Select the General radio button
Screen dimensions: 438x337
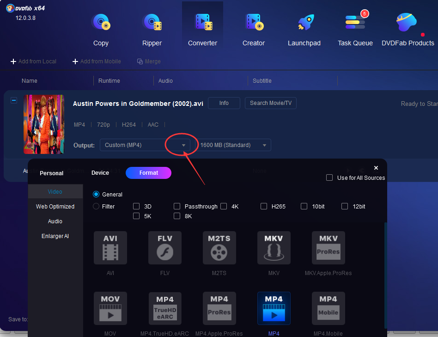(96, 194)
